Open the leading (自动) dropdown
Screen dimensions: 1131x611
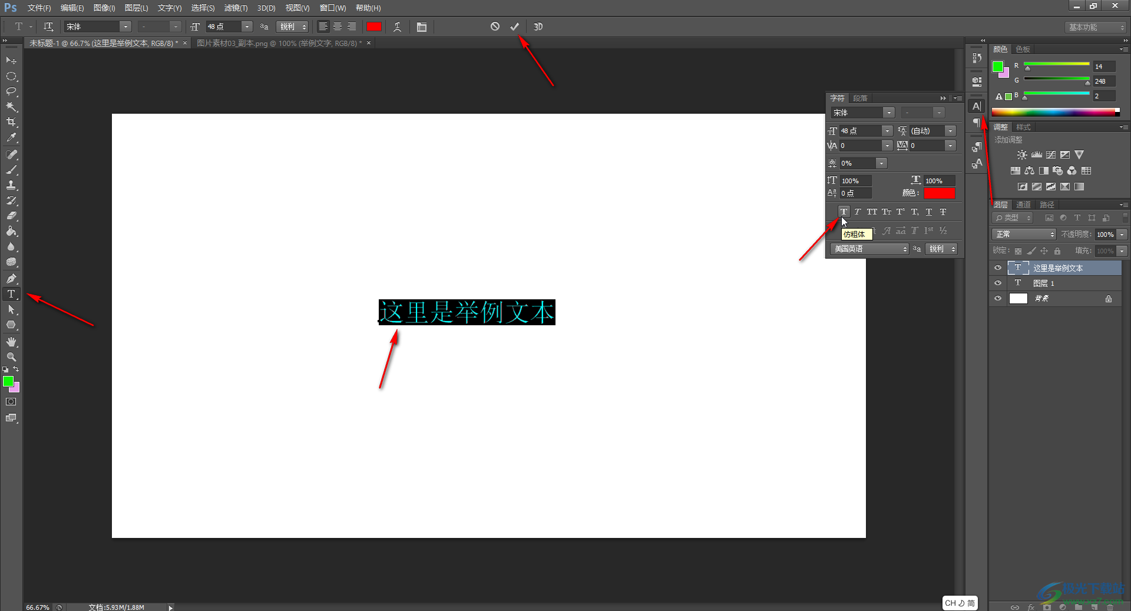[950, 131]
